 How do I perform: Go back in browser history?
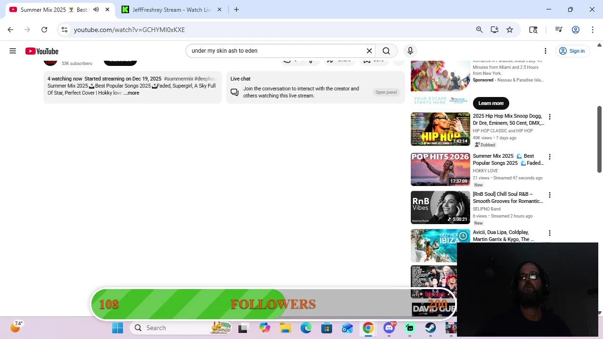coord(10,30)
